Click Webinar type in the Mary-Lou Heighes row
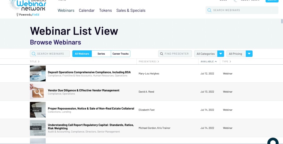 (x=228, y=74)
